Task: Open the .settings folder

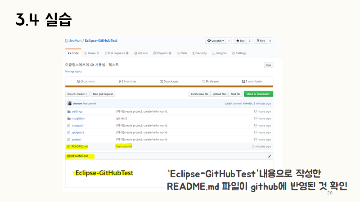Action: 76,111
